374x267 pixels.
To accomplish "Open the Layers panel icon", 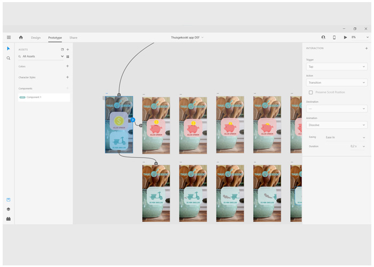I will (9, 209).
